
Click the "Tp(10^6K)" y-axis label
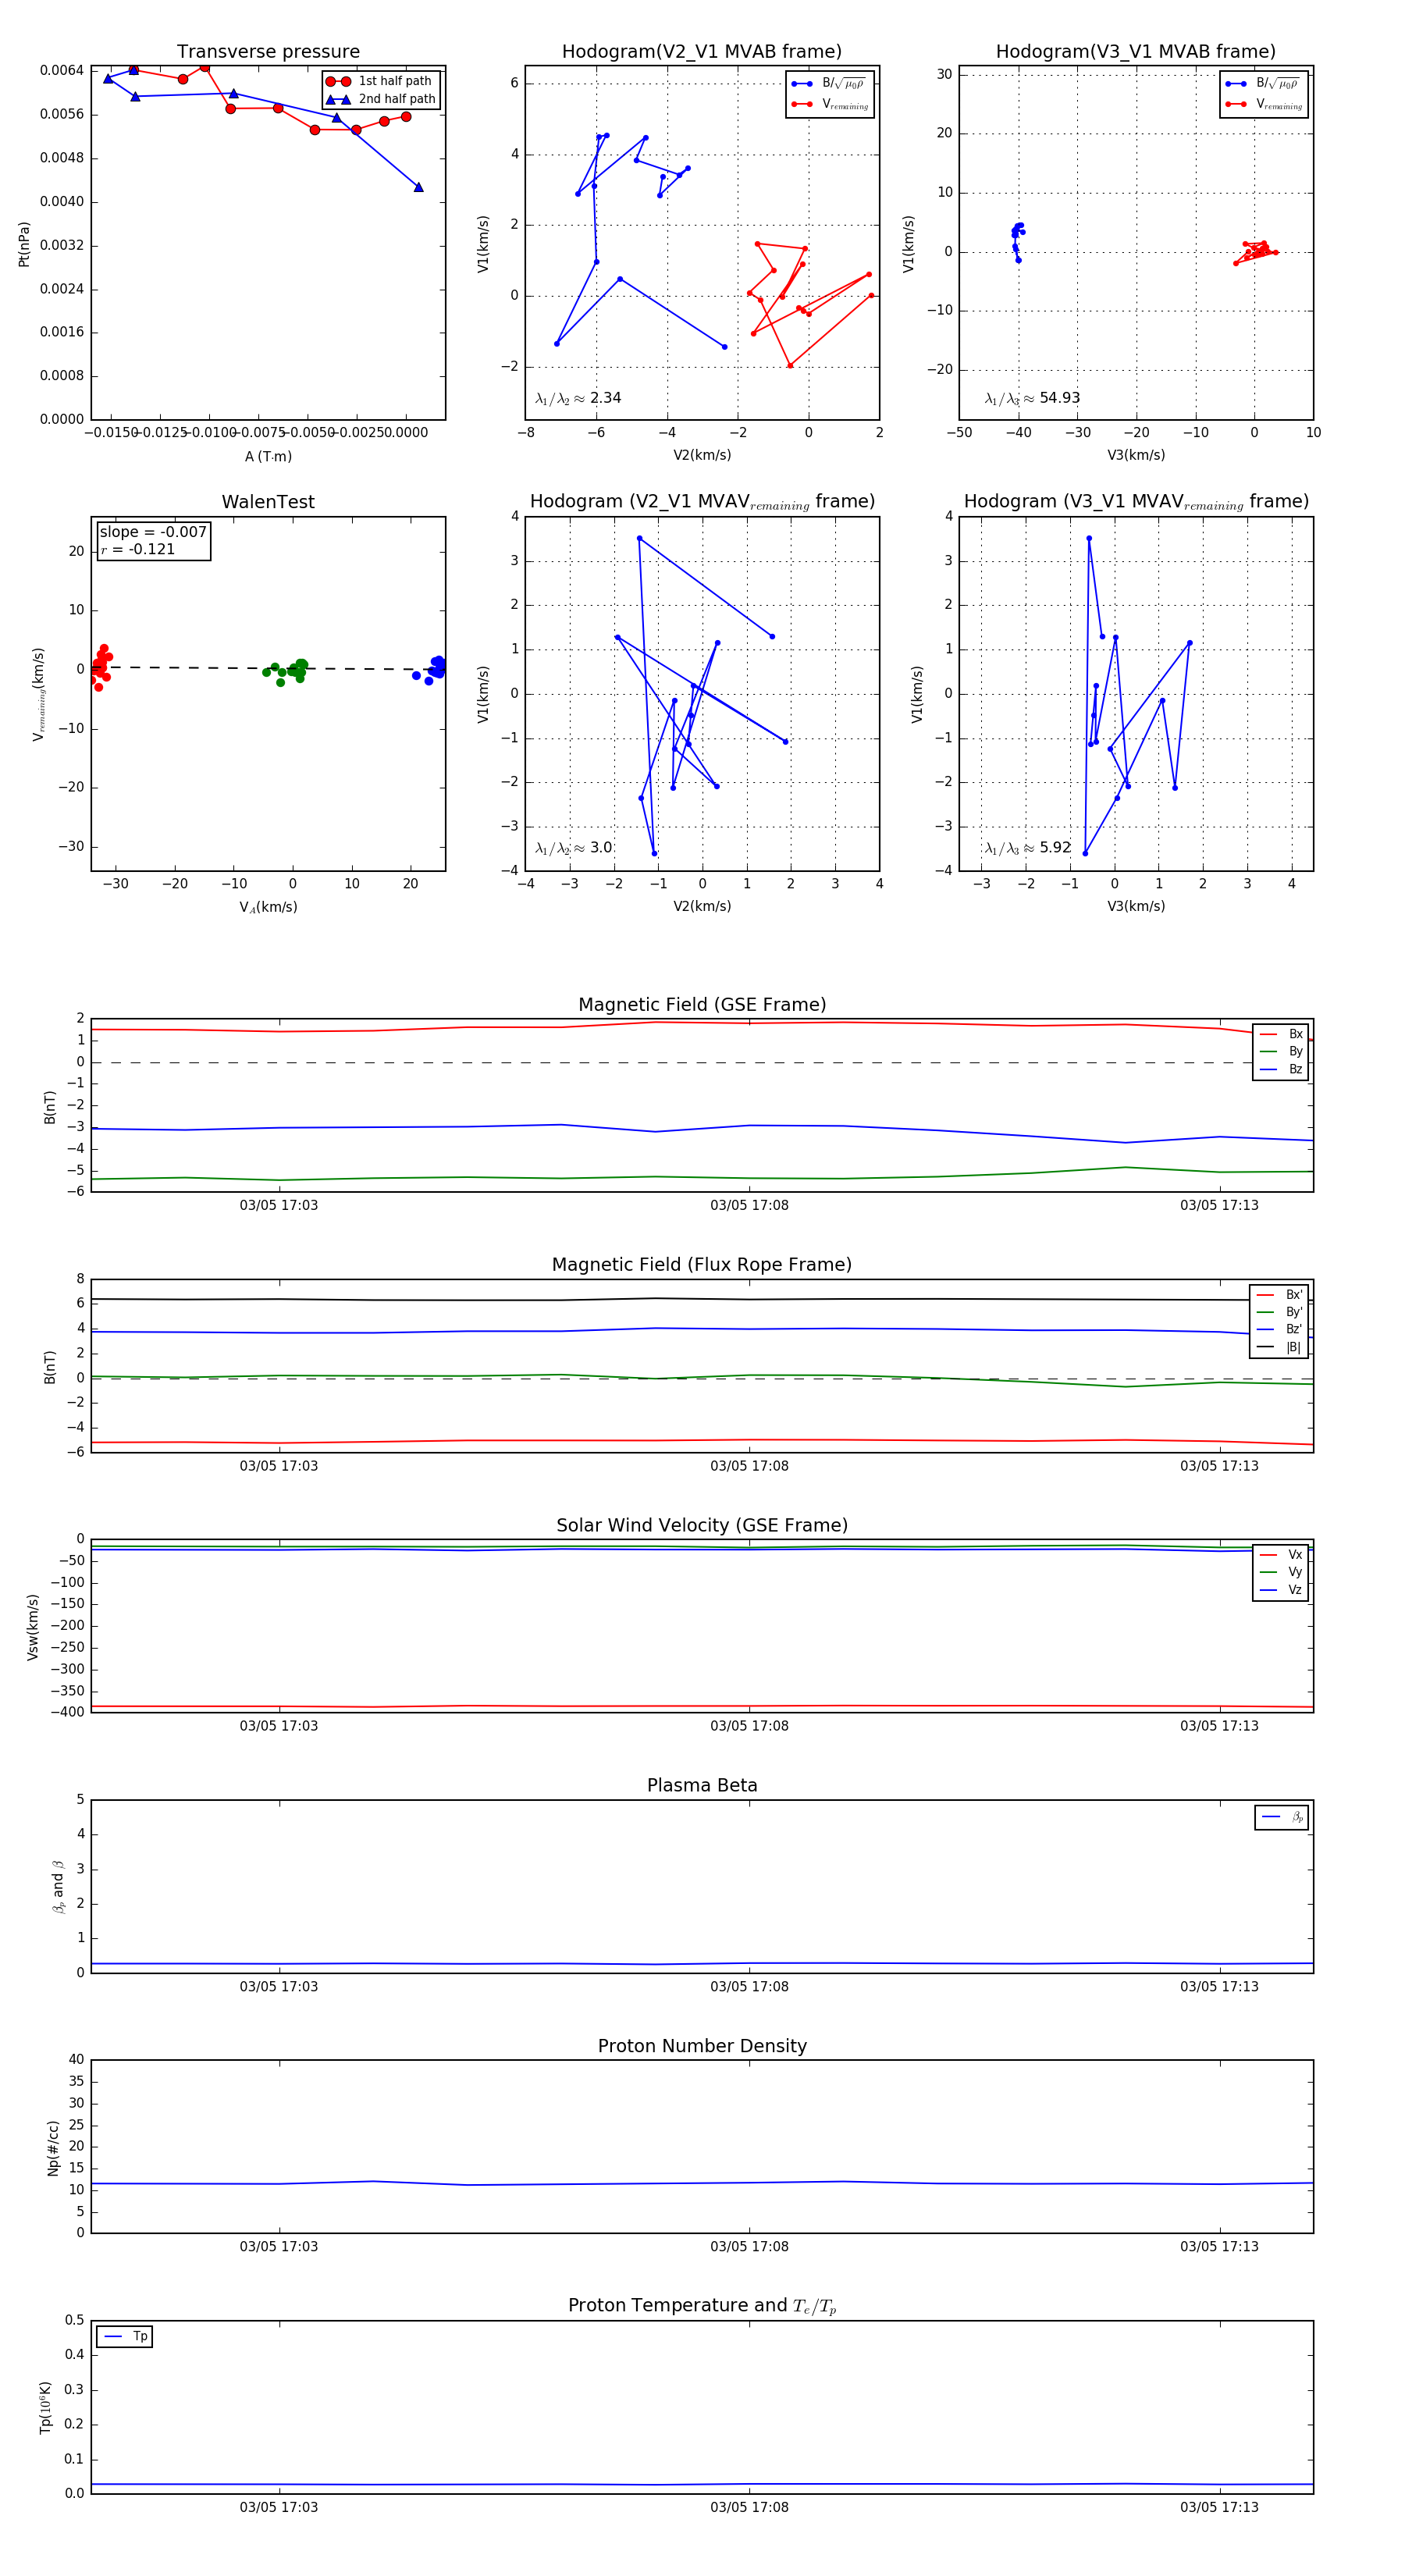(x=45, y=2407)
